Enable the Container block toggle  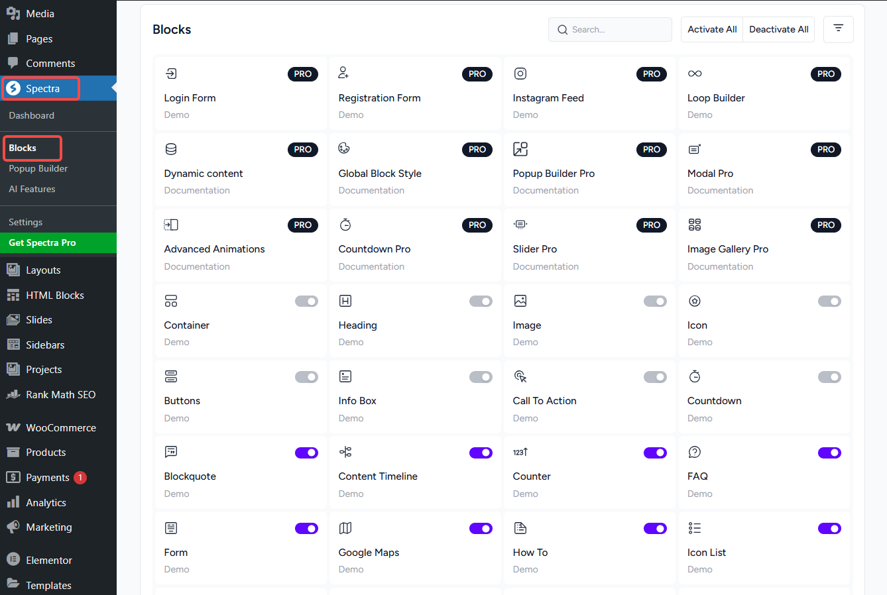[306, 301]
